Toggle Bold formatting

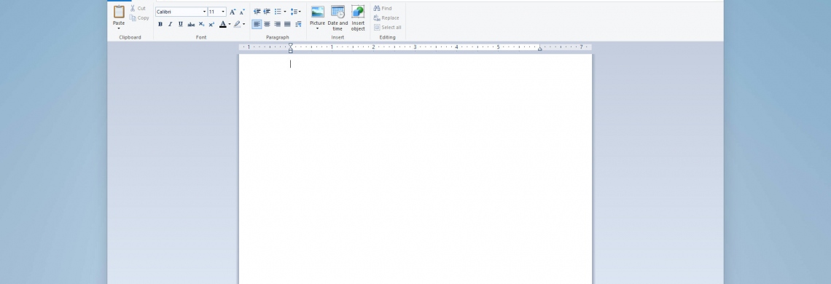160,24
